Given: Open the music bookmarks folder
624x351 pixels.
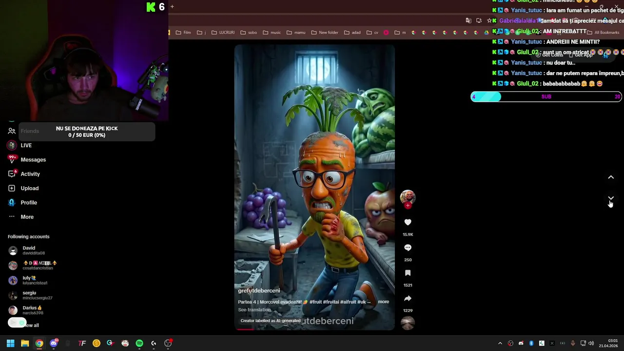Looking at the screenshot, I should point(272,33).
